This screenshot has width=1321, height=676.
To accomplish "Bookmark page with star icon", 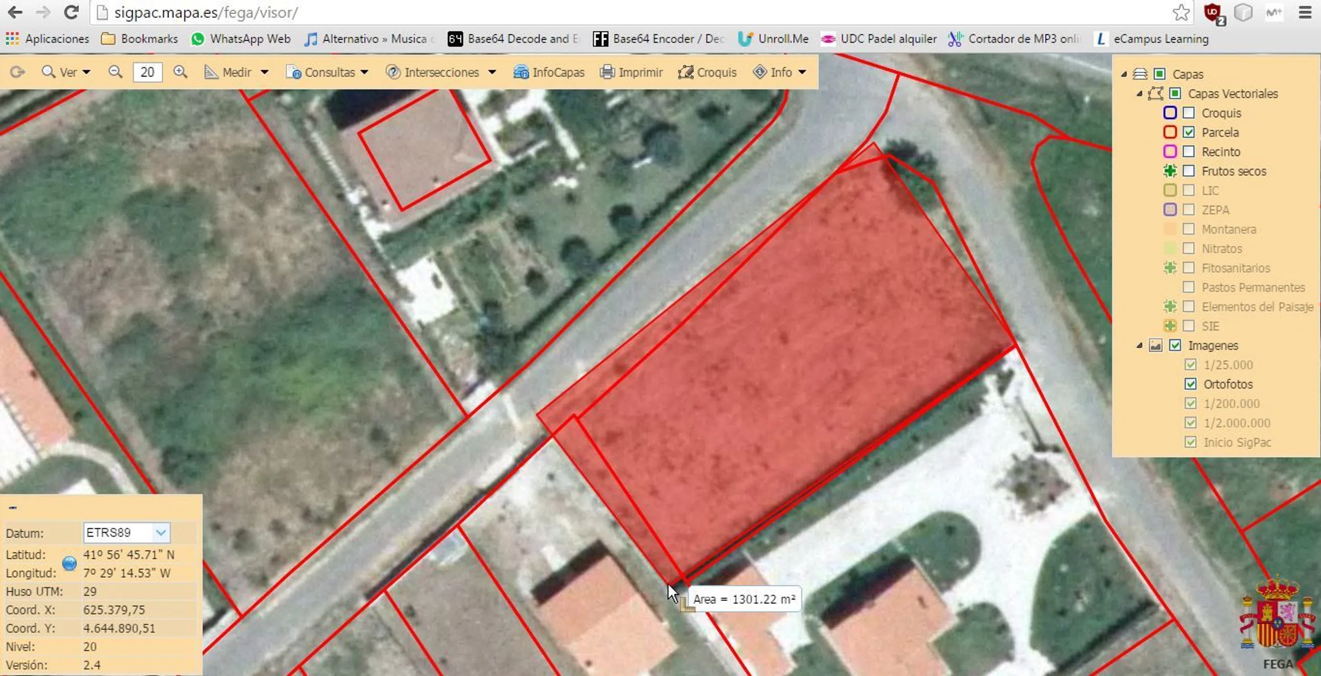I will (x=1181, y=12).
